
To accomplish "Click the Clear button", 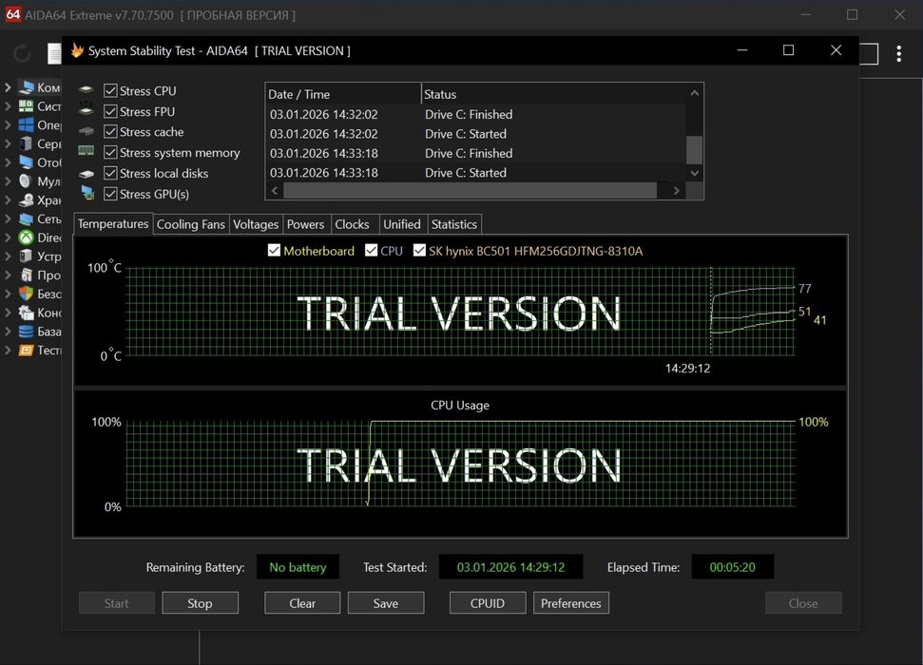I will click(302, 603).
